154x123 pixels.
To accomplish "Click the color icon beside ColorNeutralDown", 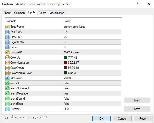I will (7, 73).
